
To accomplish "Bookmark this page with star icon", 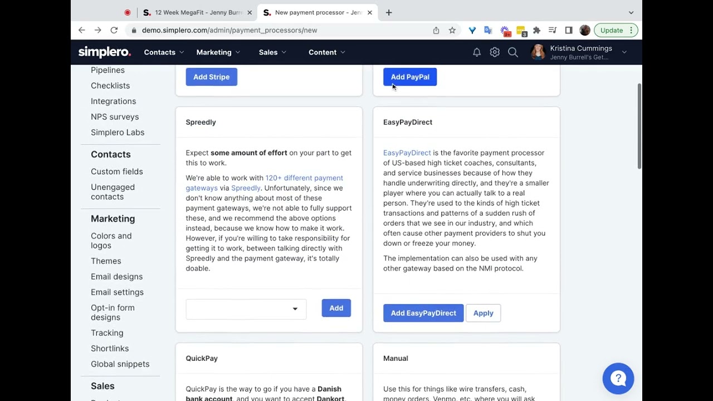I will tap(452, 30).
